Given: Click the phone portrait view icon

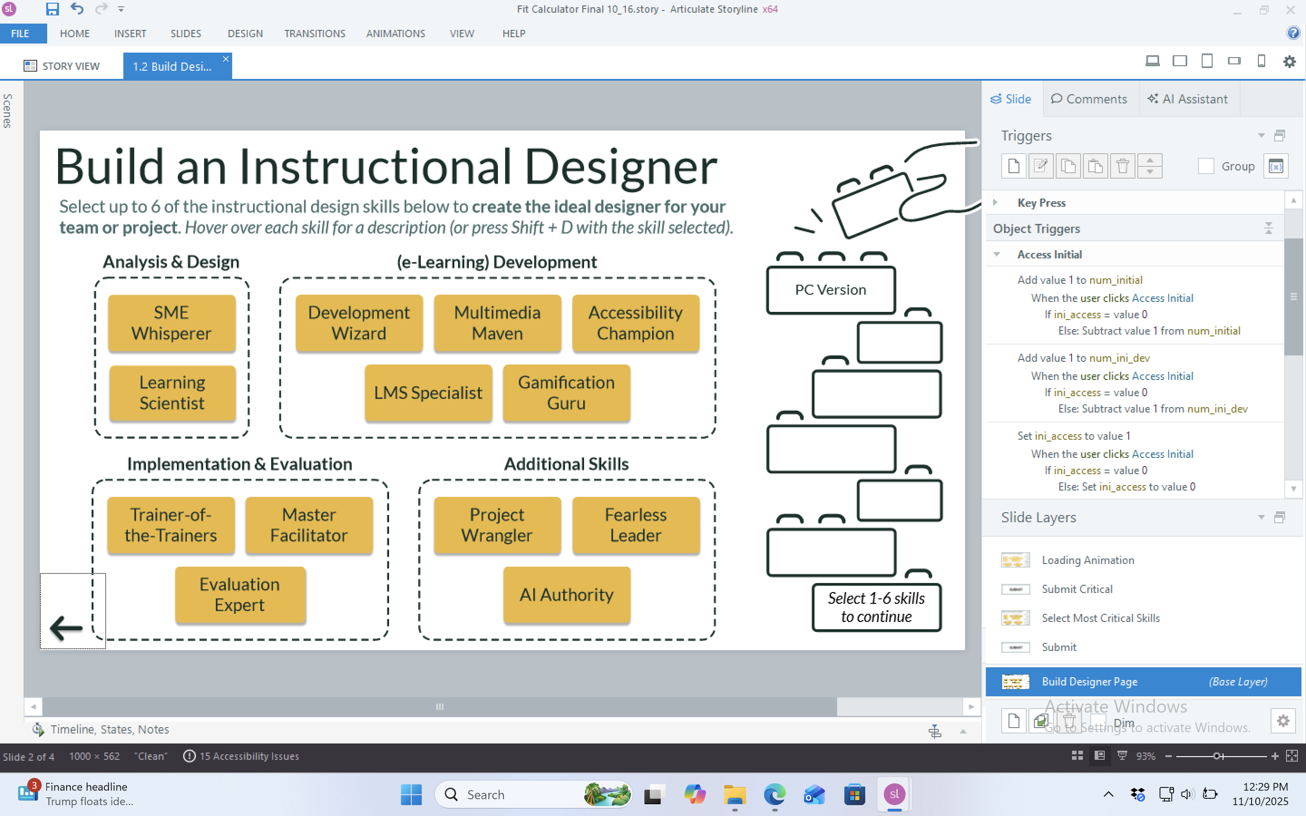Looking at the screenshot, I should pos(1261,62).
